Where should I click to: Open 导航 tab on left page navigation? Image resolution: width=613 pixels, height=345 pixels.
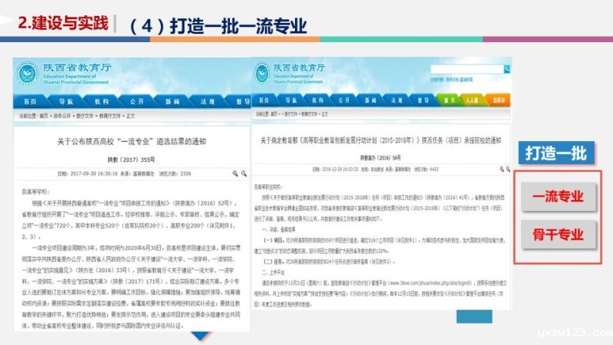point(66,101)
